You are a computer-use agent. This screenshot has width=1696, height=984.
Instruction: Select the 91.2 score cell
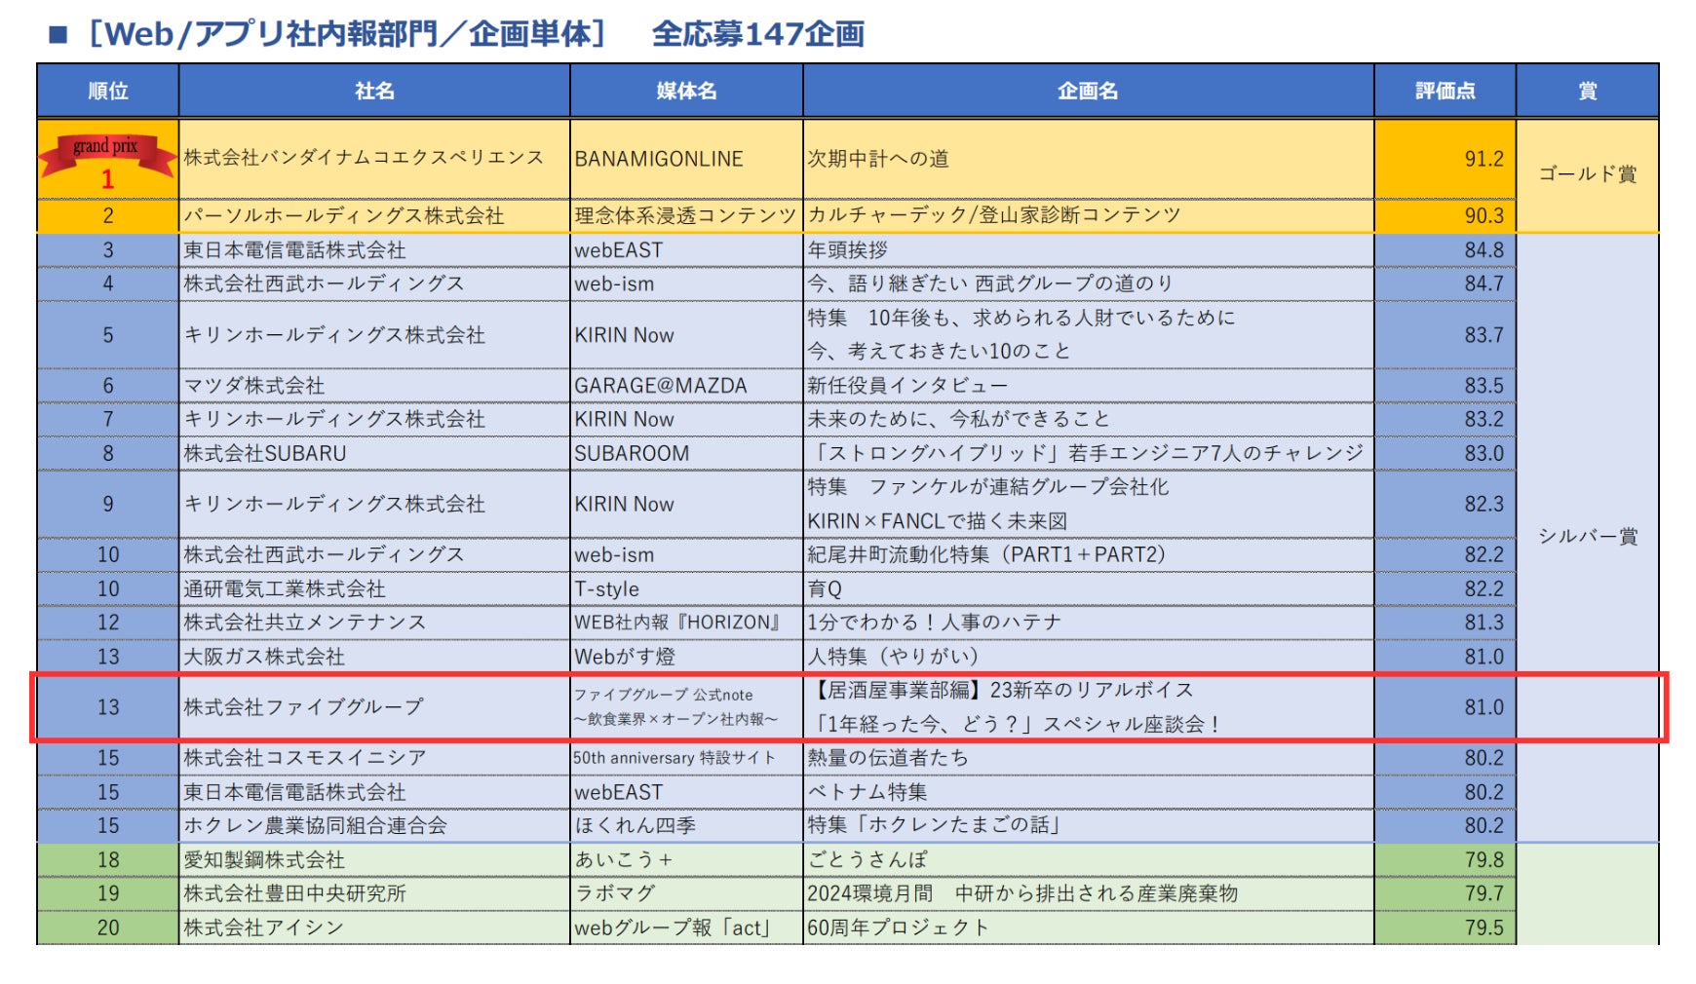point(1445,159)
